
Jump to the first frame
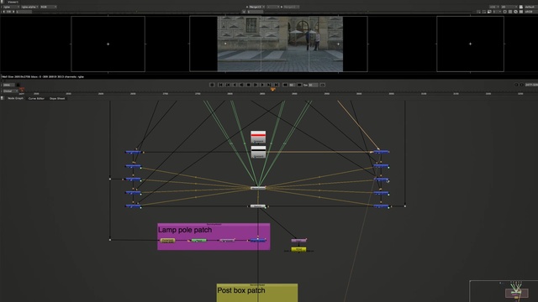click(220, 85)
